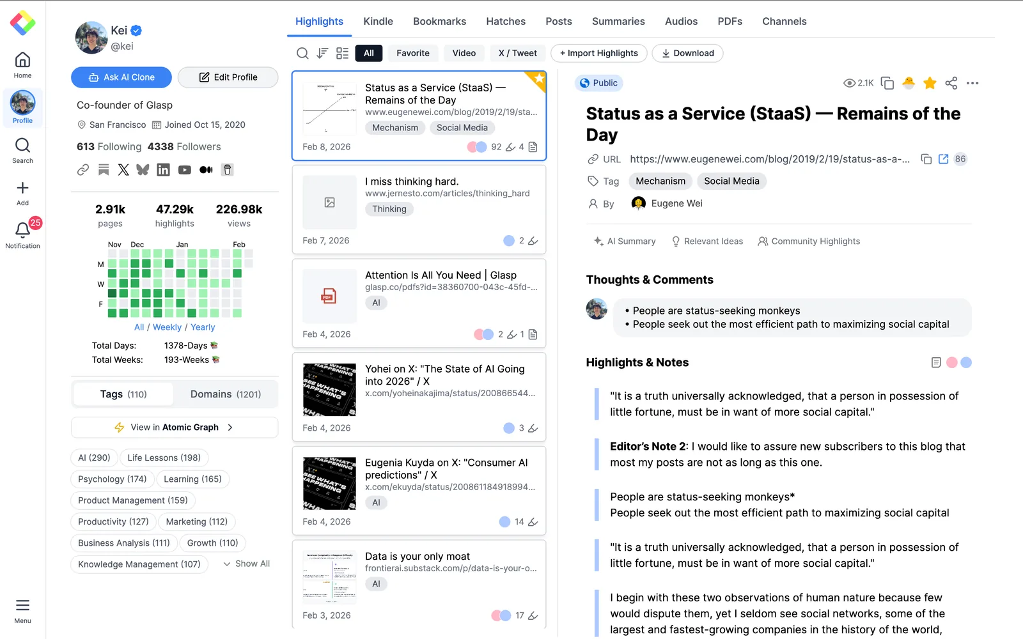The height and width of the screenshot is (639, 1023).
Task: Click the profile website link icon
Action: pyautogui.click(x=83, y=169)
